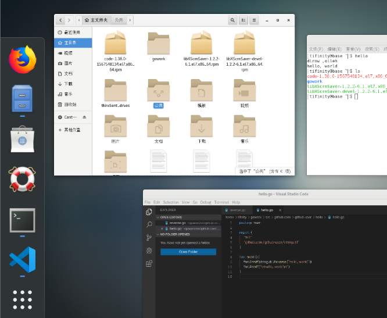Image resolution: width=387 pixels, height=318 pixels.
Task: Open the Software shopping bag dock icon
Action: 22,140
